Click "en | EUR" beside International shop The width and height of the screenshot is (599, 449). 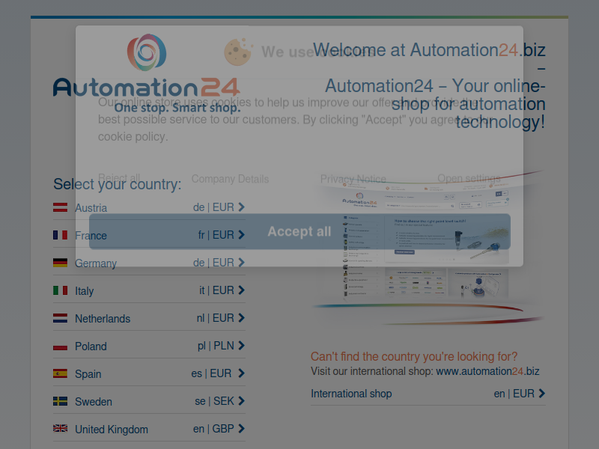point(514,394)
